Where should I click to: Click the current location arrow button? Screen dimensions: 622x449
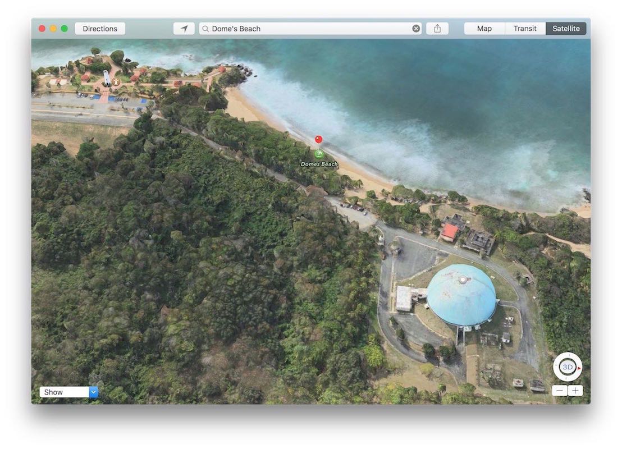point(184,29)
